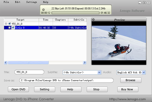Open the Audio track dropdown
This screenshot has width=152, height=102.
144,72
